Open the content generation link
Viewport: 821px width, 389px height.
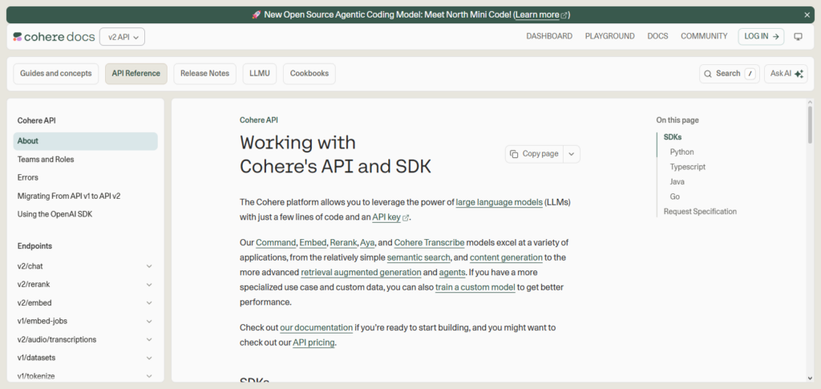pyautogui.click(x=506, y=257)
